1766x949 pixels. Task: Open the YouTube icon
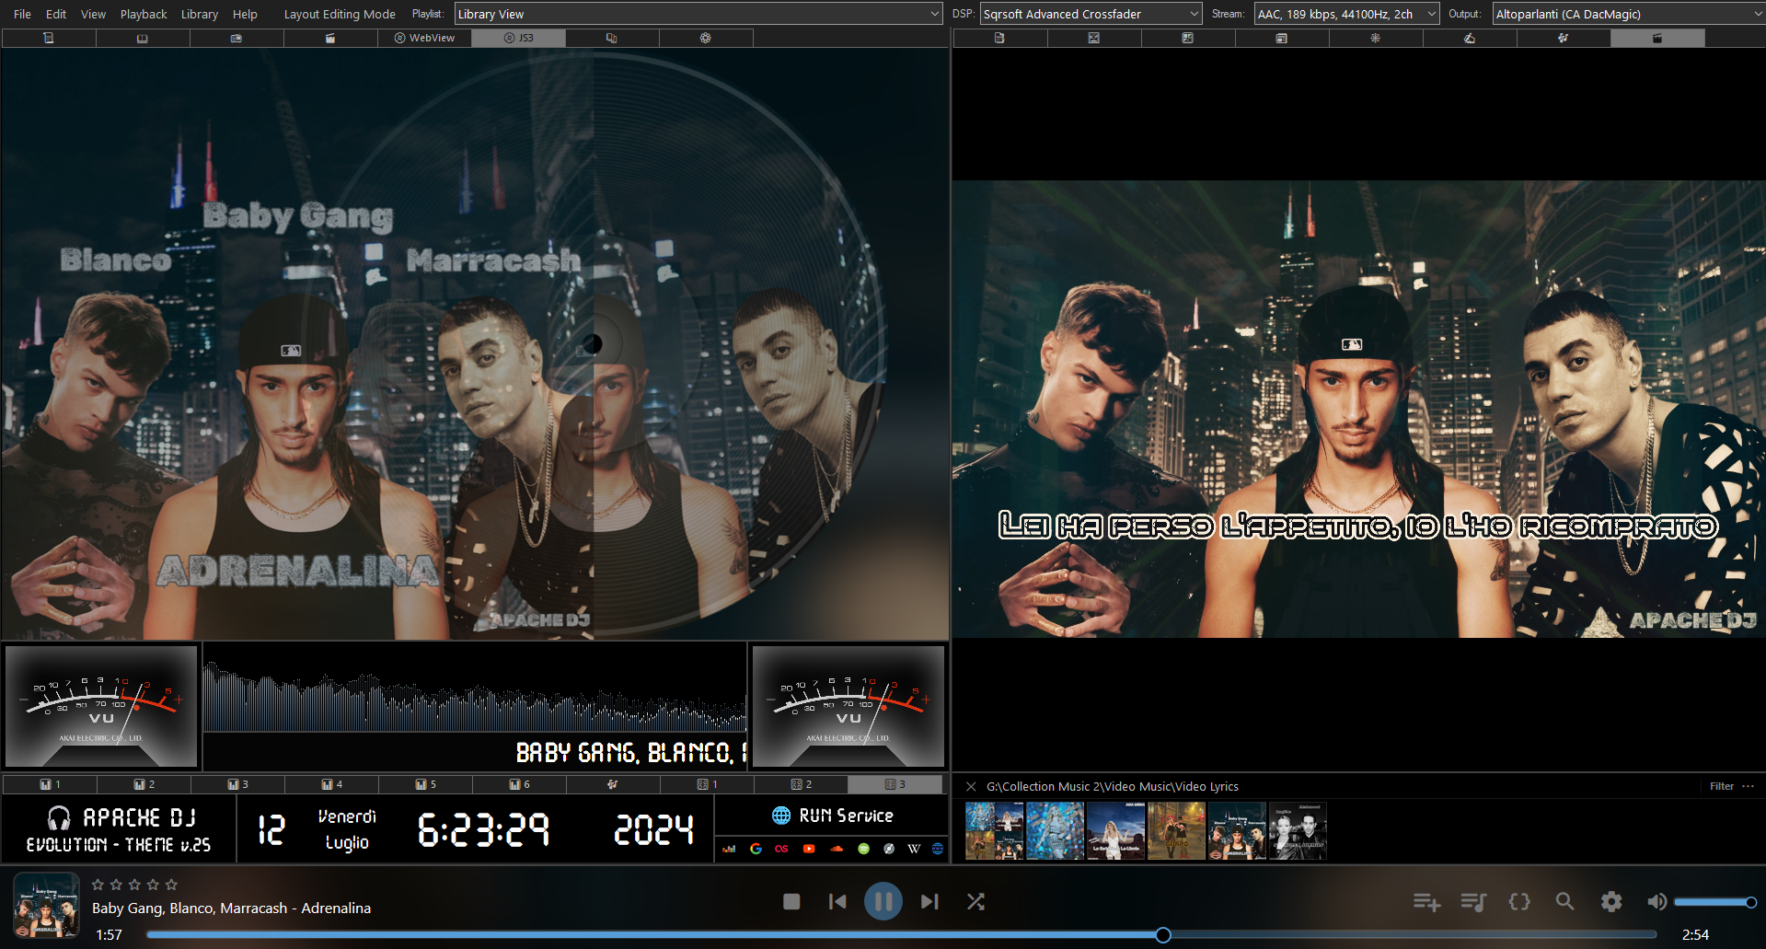click(x=809, y=849)
